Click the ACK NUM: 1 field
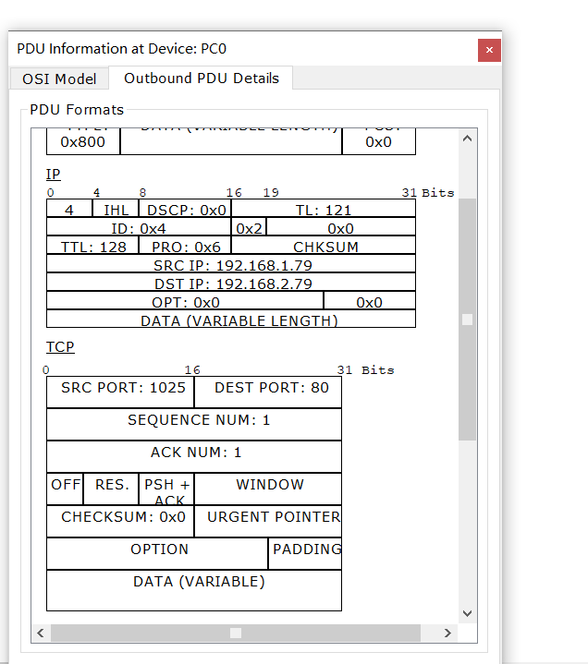 (194, 457)
